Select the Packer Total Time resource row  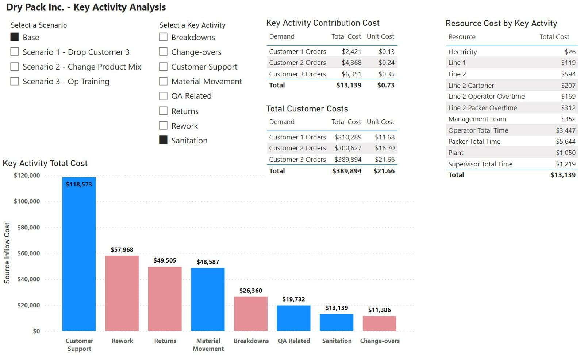coord(512,141)
